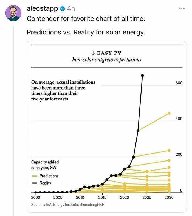Open the alecstapp username link

click(x=42, y=8)
